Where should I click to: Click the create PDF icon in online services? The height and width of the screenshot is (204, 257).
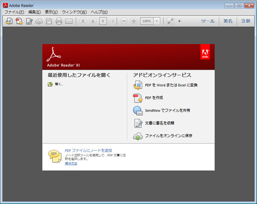[138, 98]
